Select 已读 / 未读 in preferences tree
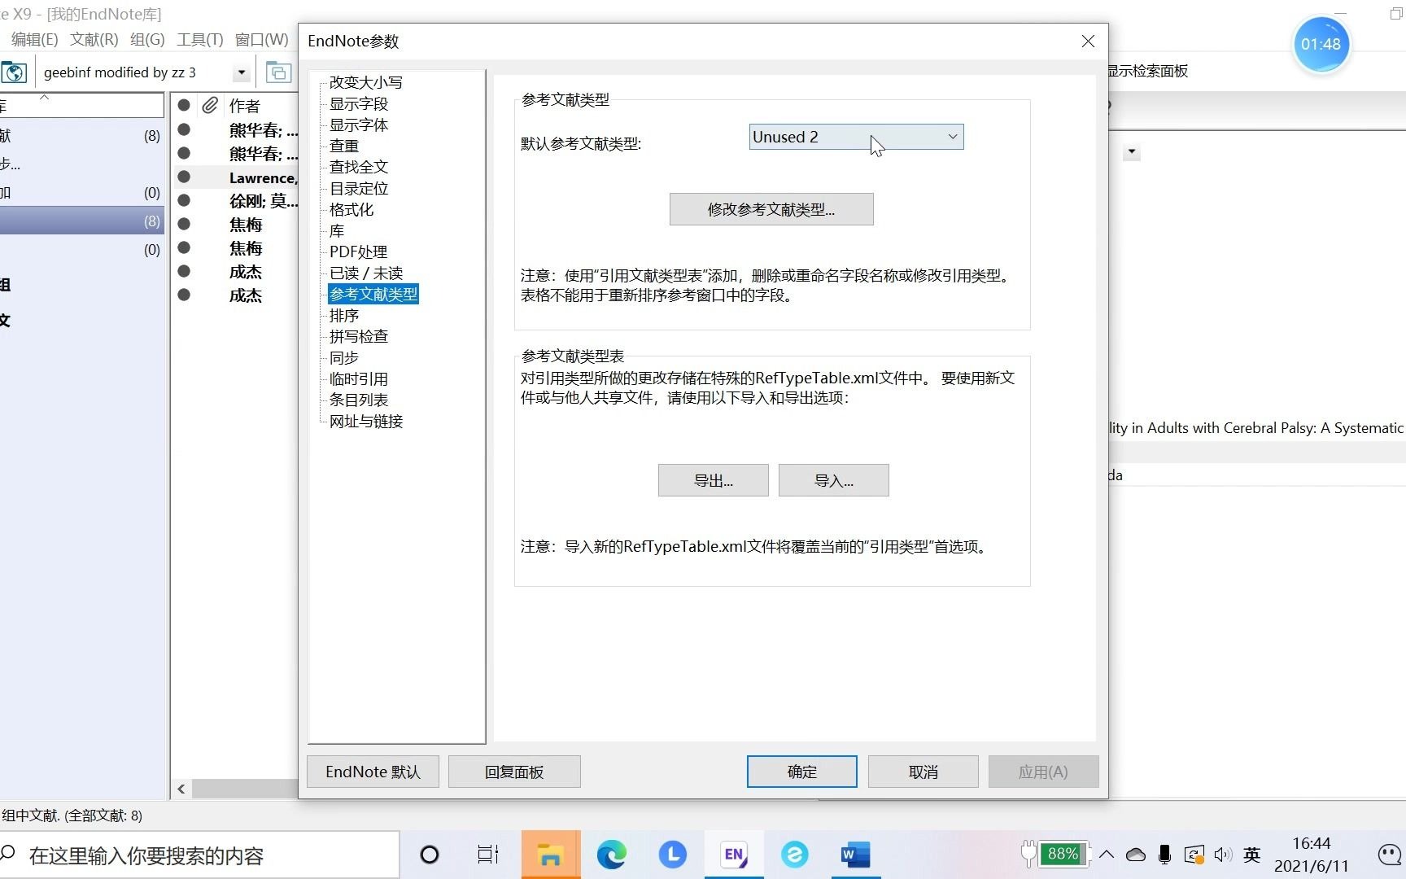This screenshot has height=879, width=1406. (x=366, y=273)
